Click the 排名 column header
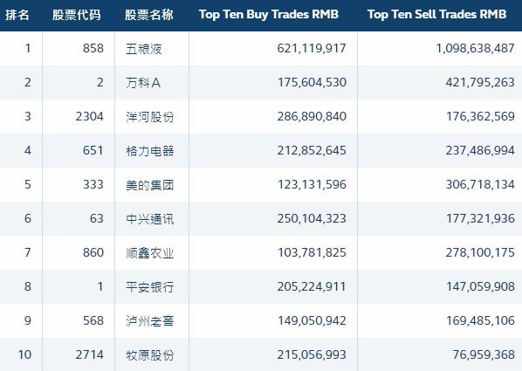The image size is (522, 371). [17, 15]
